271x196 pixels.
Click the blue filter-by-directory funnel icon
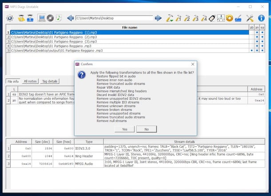click(x=30, y=18)
